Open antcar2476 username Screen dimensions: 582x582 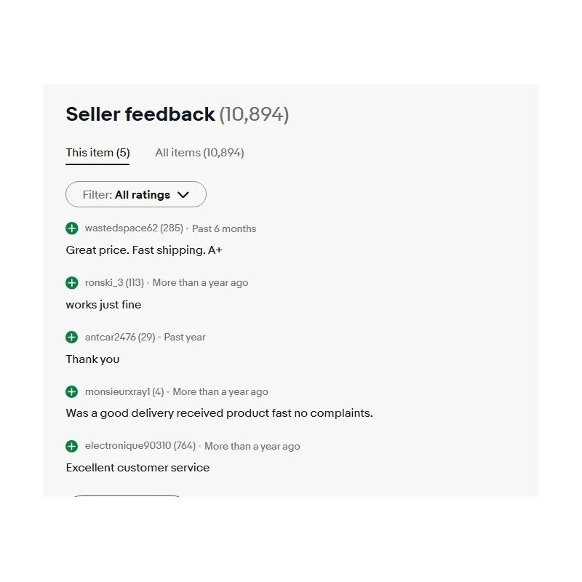[x=110, y=338]
